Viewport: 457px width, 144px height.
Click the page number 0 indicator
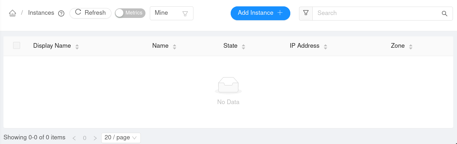coord(85,138)
